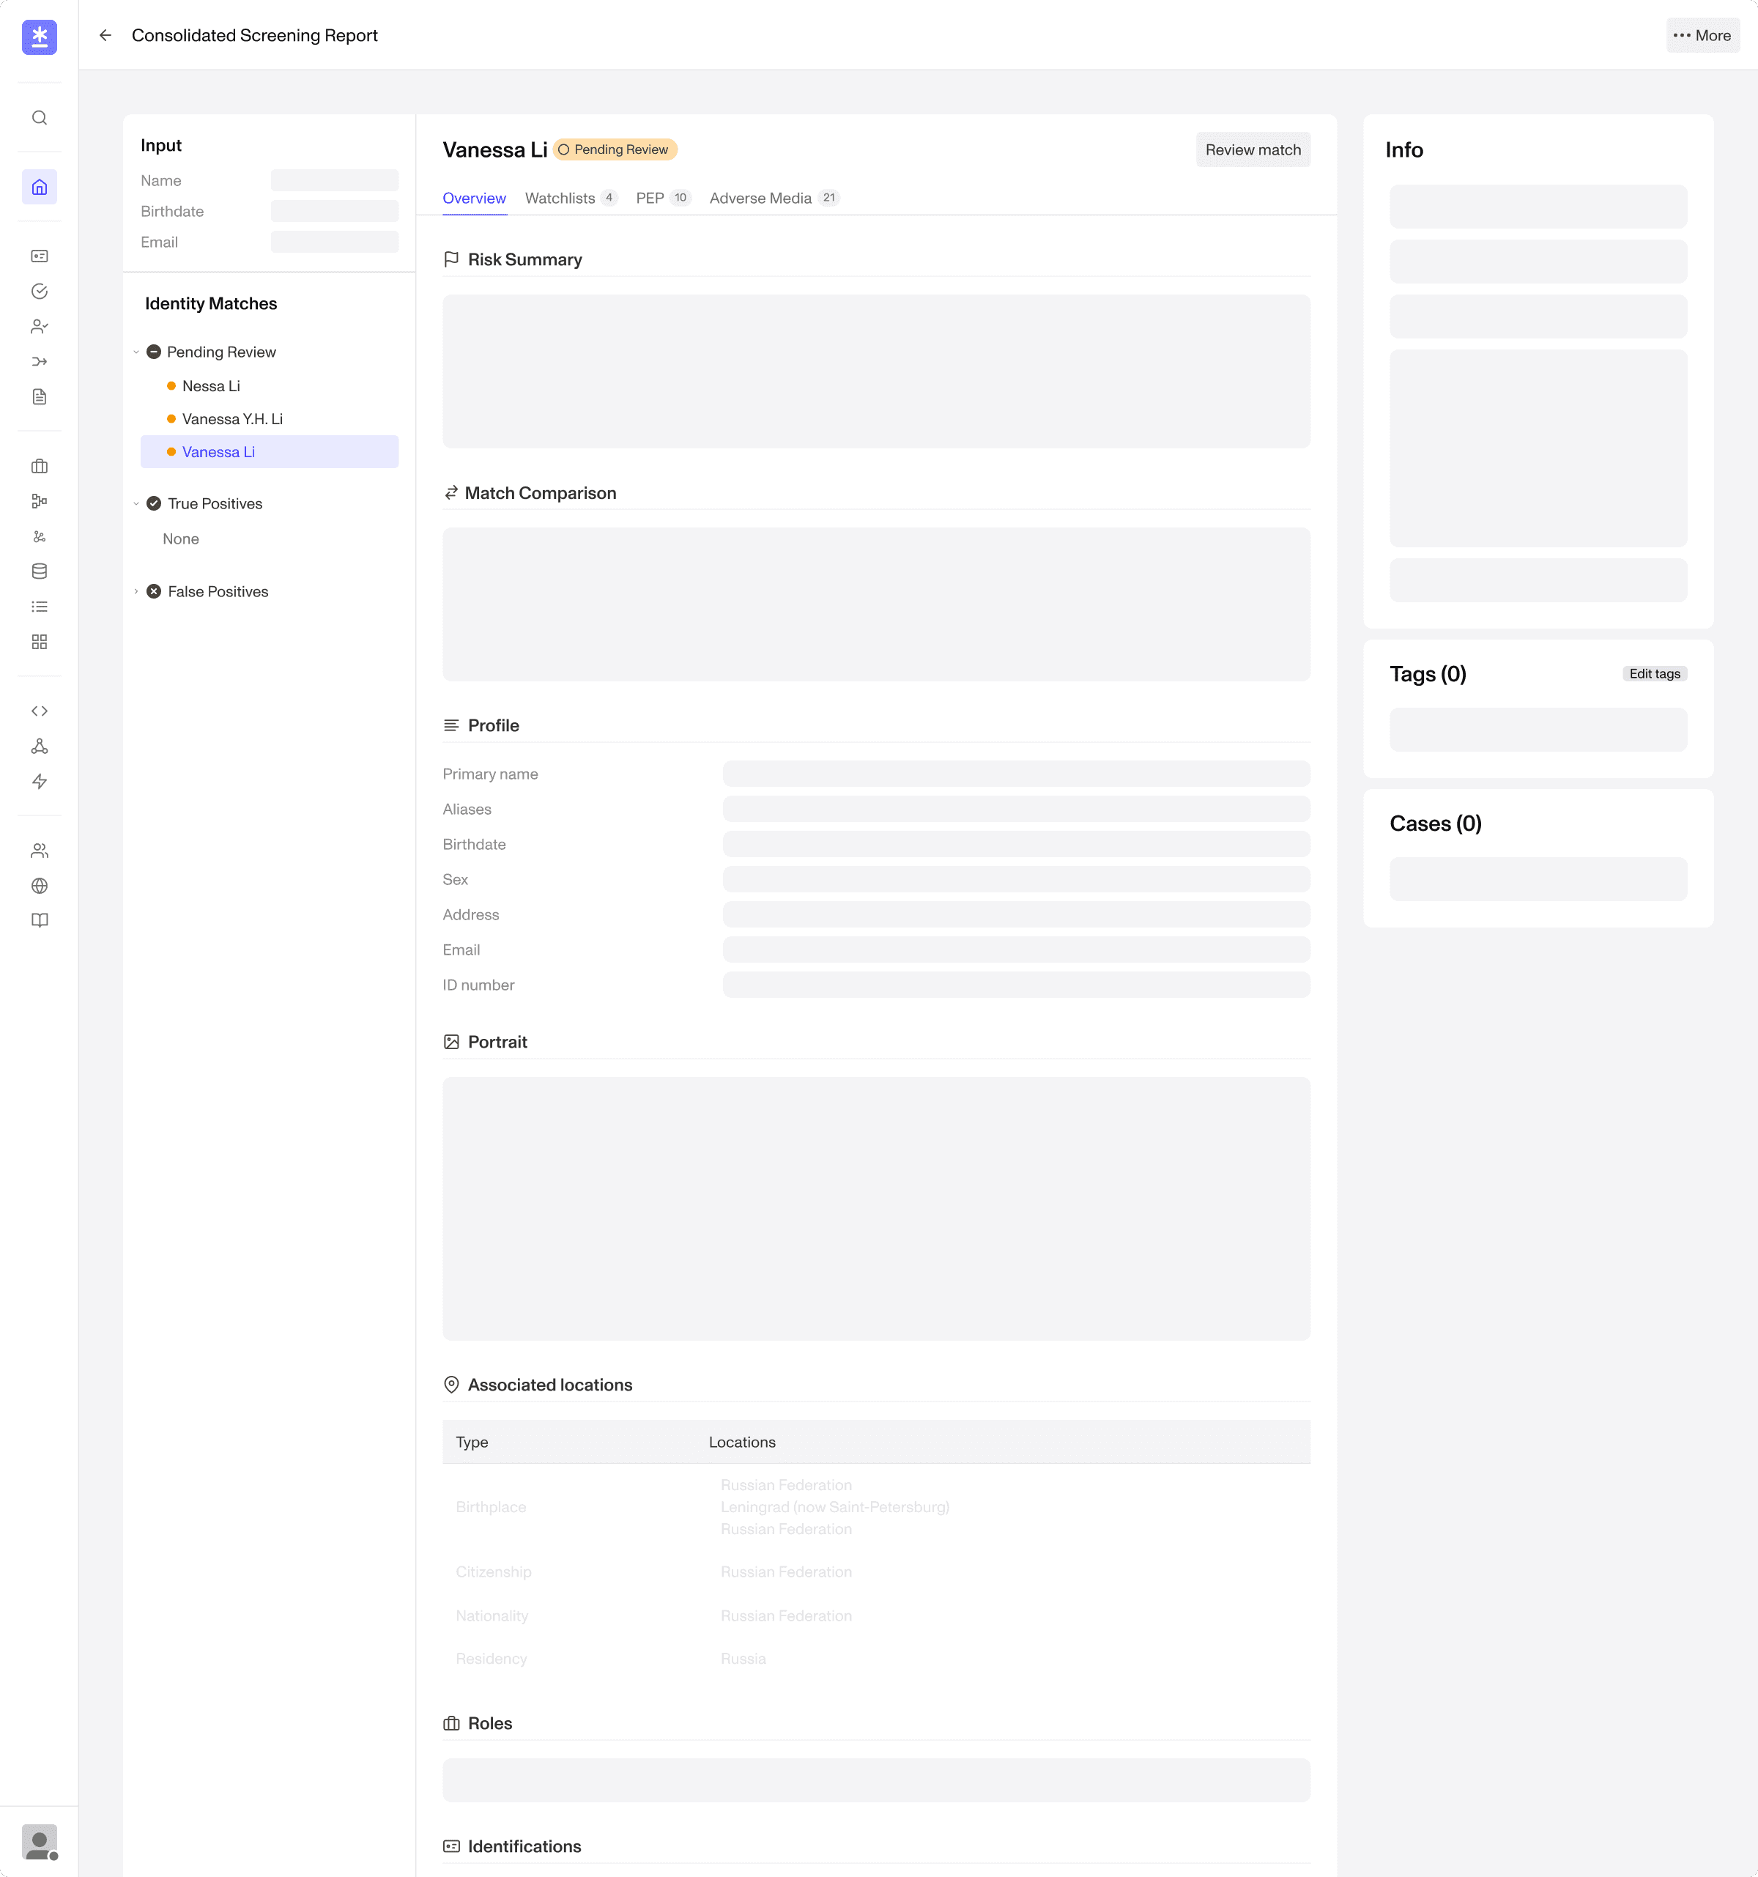Screen dimensions: 1758x1877
Task: Collapse the Pending Review group
Action: pyautogui.click(x=136, y=352)
